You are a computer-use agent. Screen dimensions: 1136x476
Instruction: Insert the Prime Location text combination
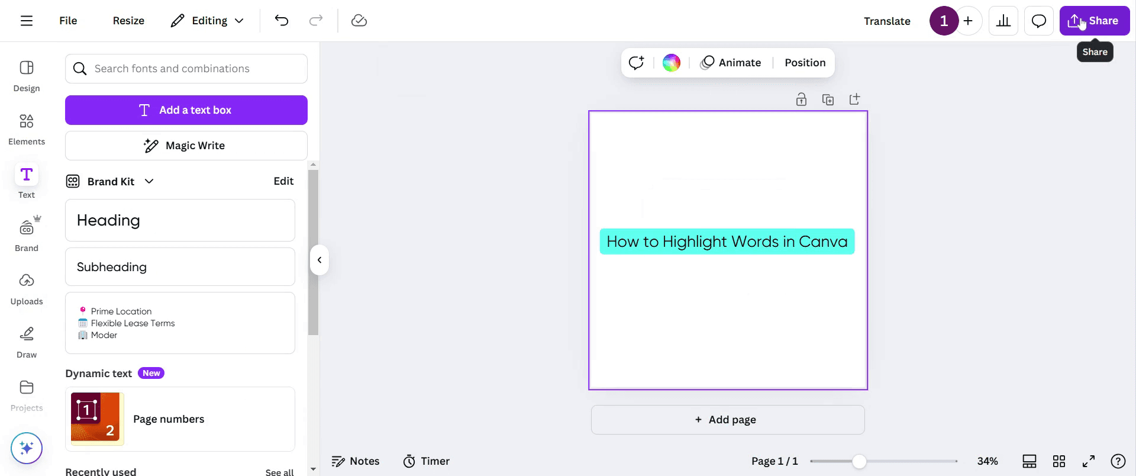click(x=180, y=323)
